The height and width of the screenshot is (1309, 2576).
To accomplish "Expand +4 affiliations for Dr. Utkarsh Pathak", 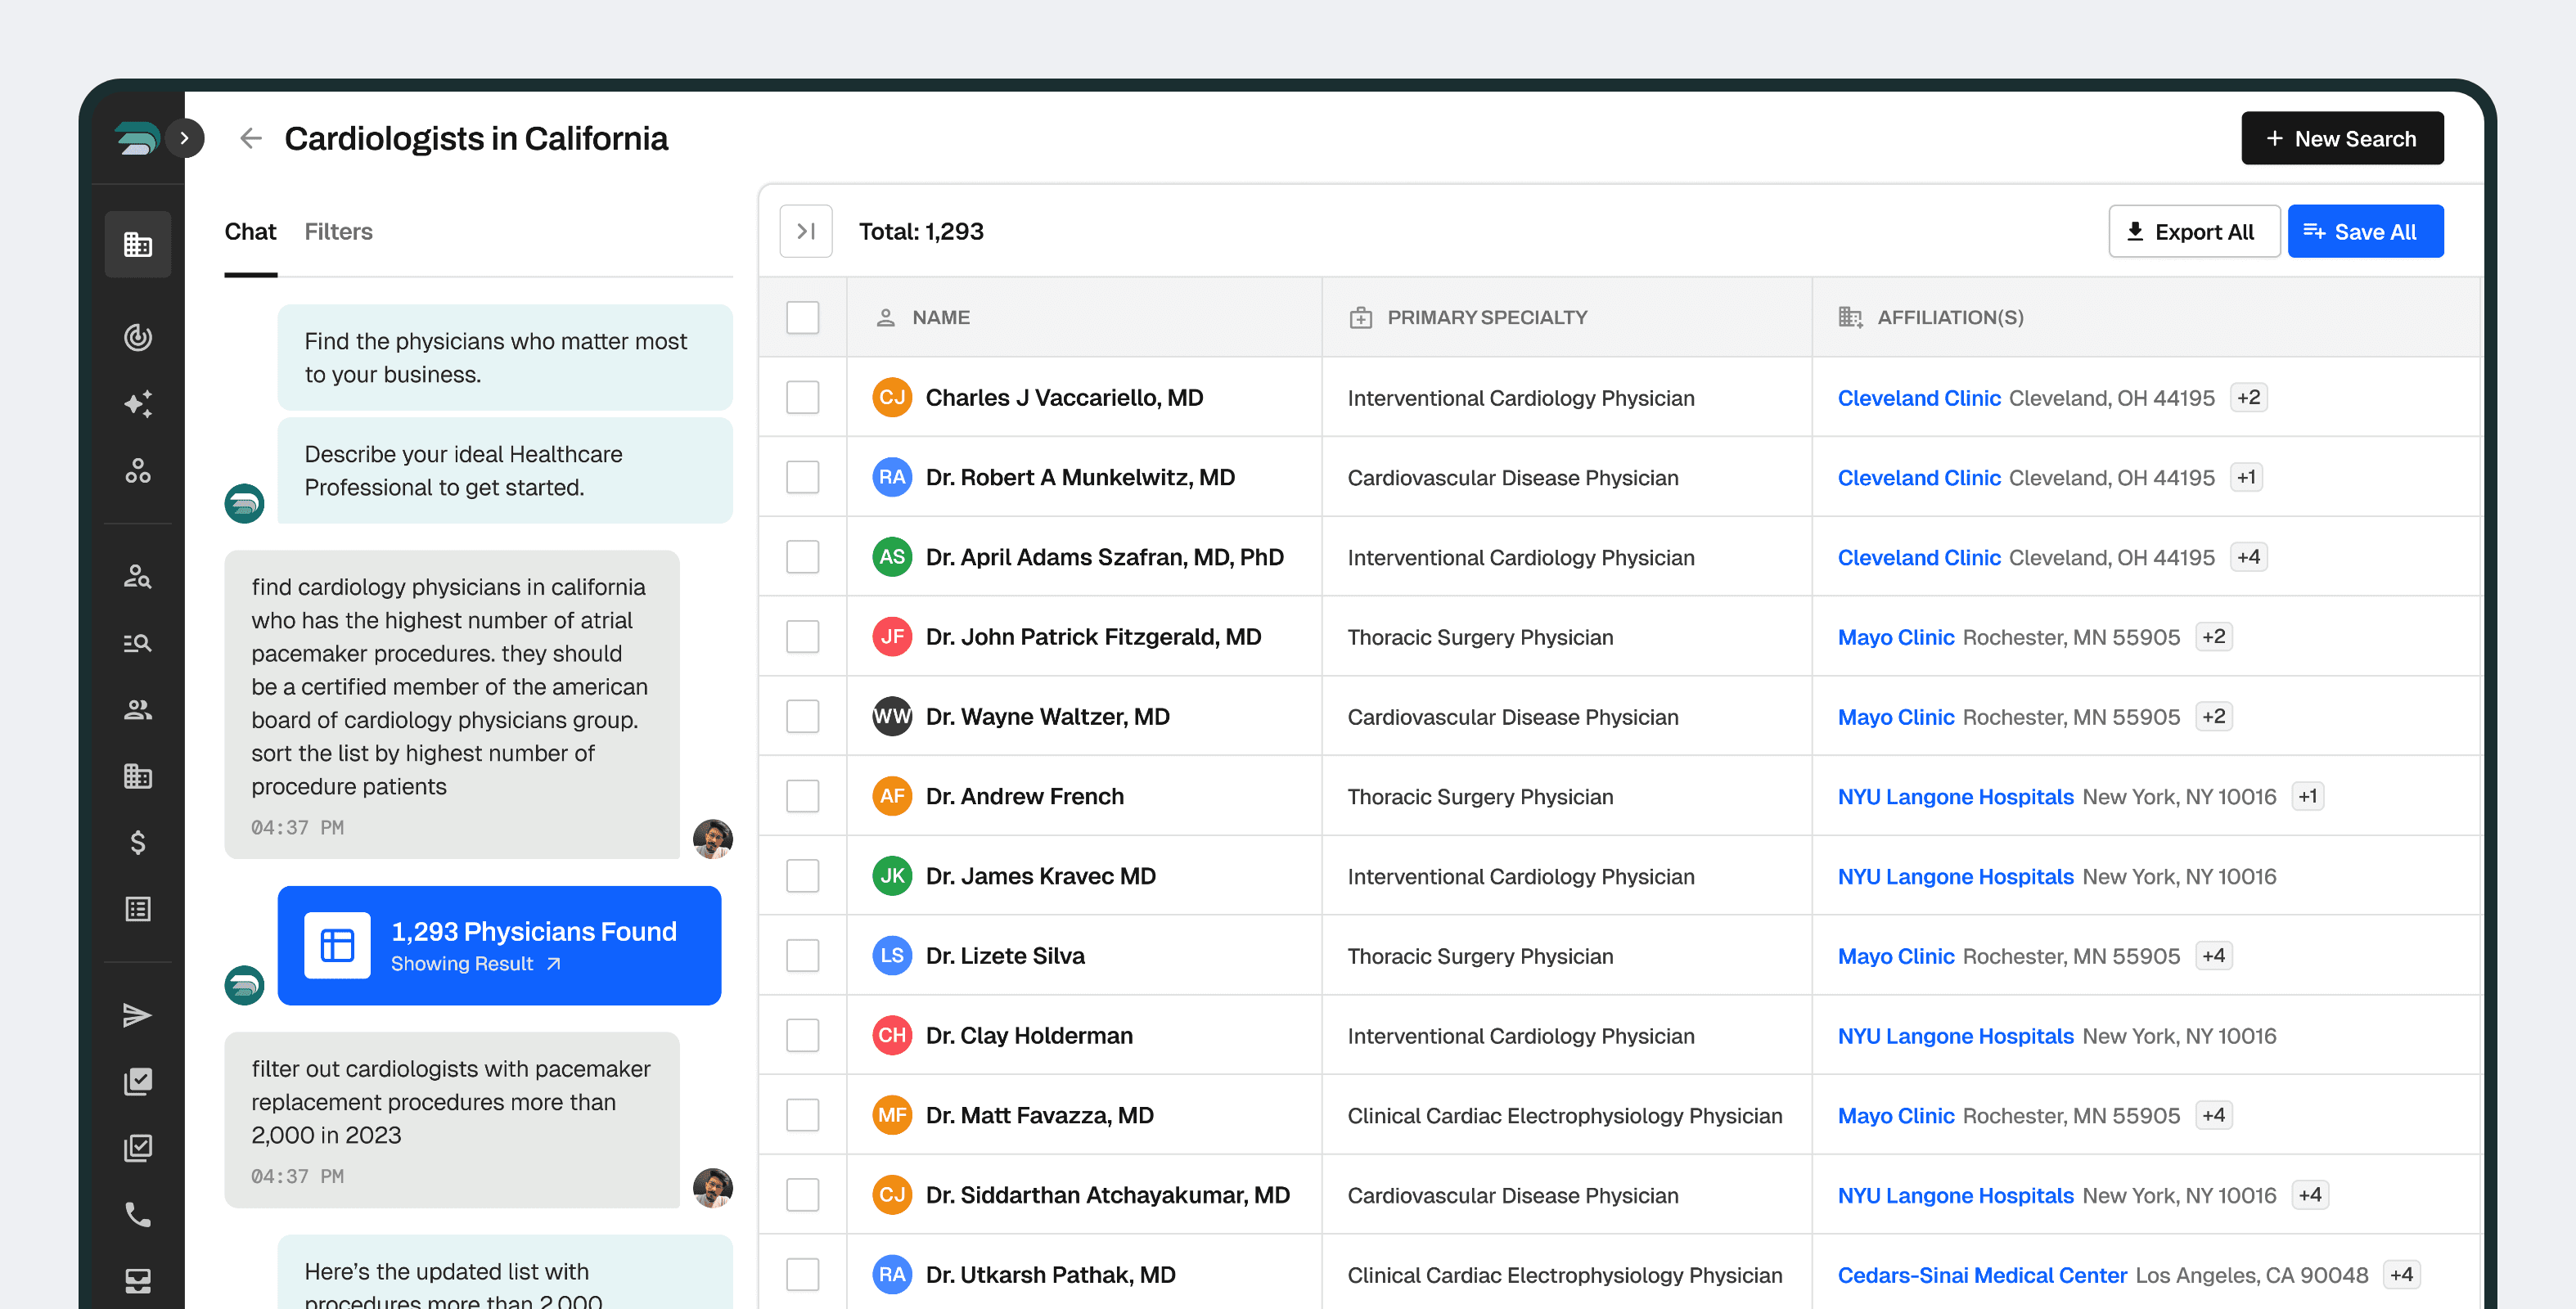I will [2401, 1275].
